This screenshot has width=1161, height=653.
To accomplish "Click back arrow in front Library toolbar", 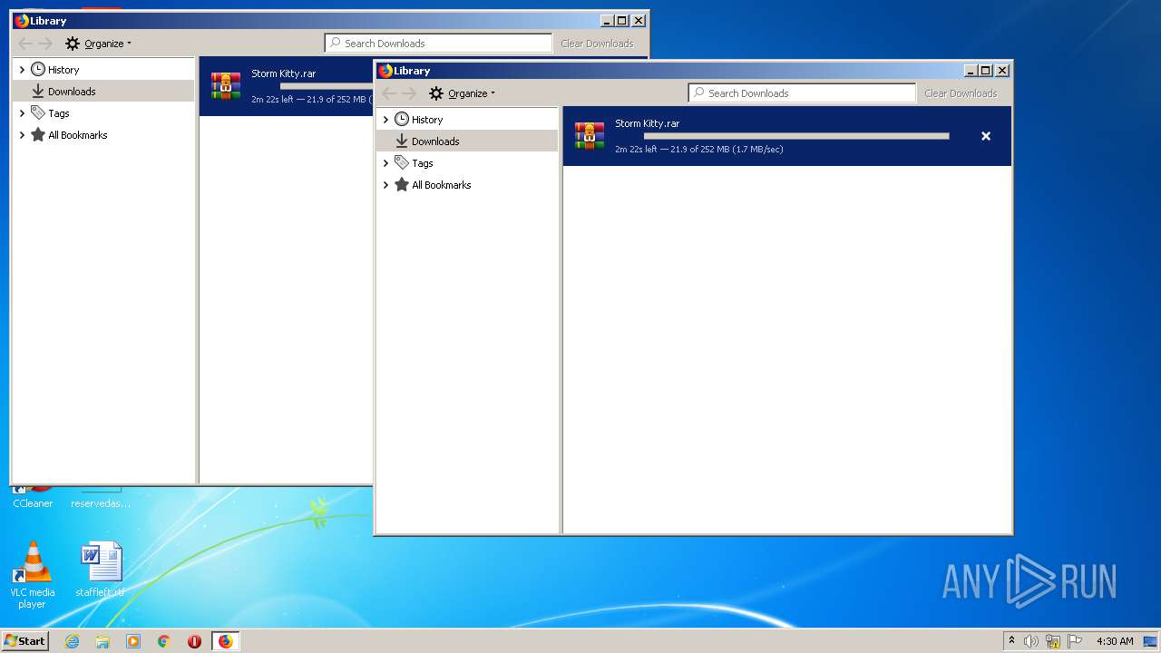I will 389,93.
